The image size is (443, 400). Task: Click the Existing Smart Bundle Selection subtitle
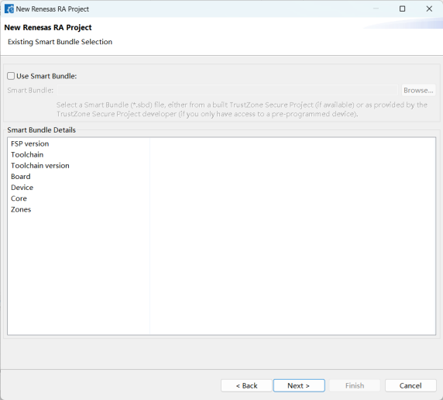coord(60,42)
